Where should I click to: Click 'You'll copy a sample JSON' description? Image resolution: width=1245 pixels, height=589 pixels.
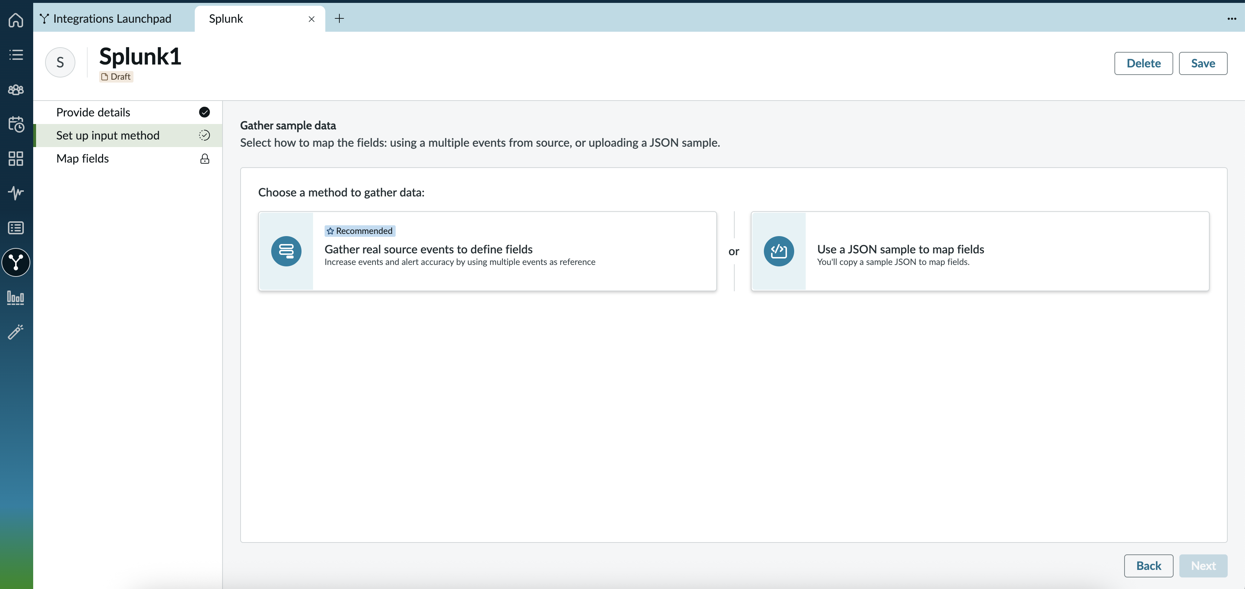pos(893,262)
